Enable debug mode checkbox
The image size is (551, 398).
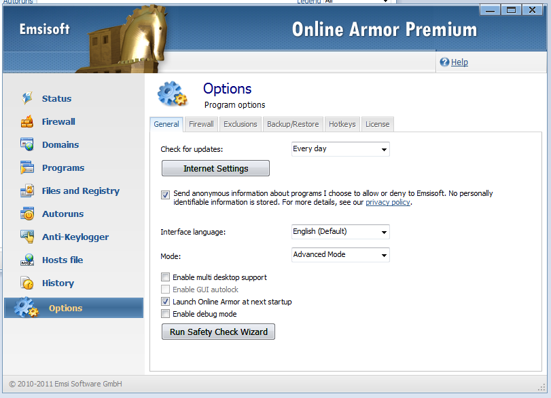166,314
